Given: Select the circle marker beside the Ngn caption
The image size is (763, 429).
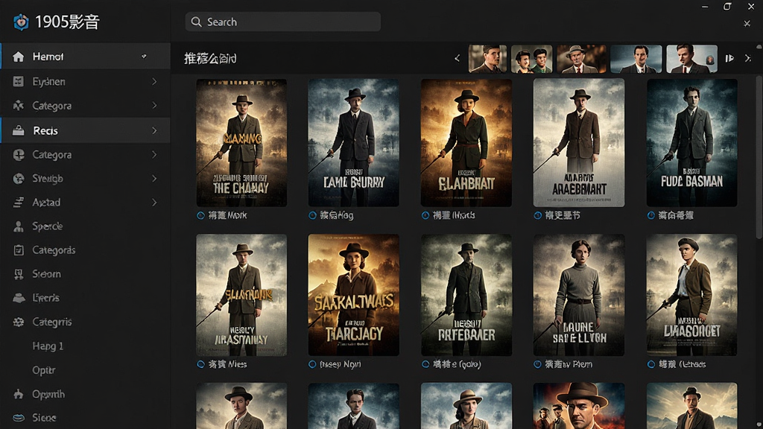Looking at the screenshot, I should tap(312, 364).
